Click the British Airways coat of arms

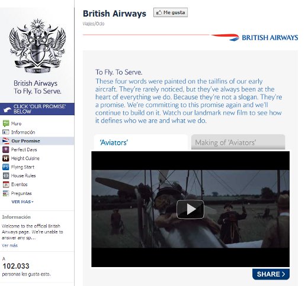pyautogui.click(x=37, y=45)
